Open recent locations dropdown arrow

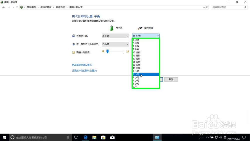[x=13, y=7]
